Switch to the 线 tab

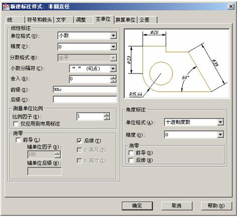click(x=15, y=20)
